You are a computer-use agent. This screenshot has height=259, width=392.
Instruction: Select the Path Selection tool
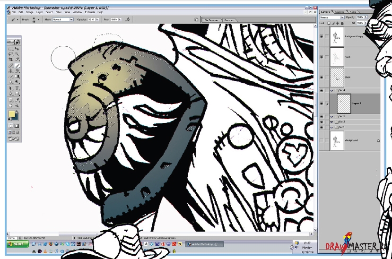click(x=11, y=88)
